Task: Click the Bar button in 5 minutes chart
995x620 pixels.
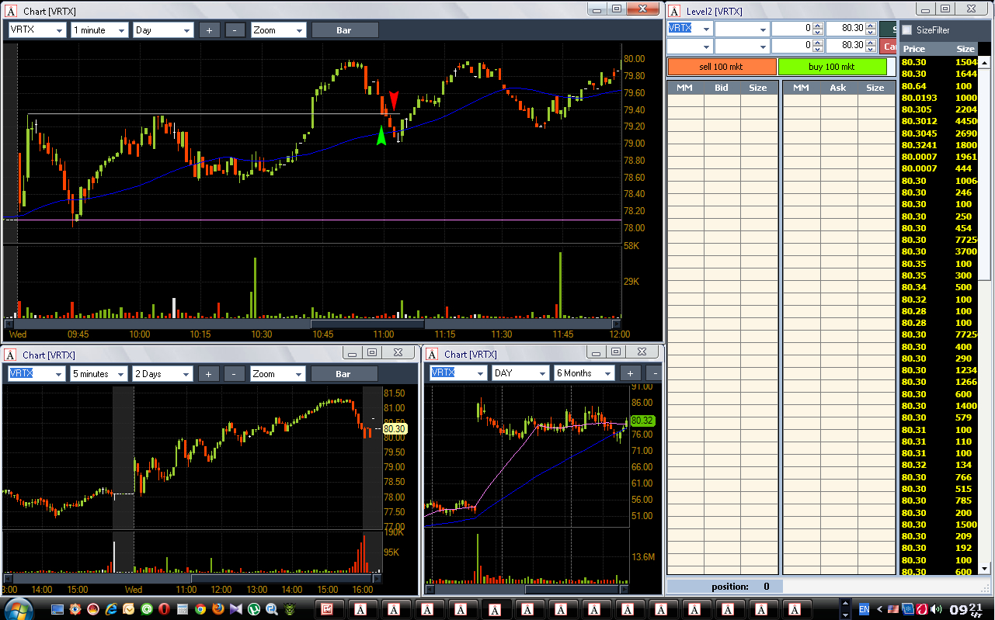Action: pyautogui.click(x=344, y=374)
